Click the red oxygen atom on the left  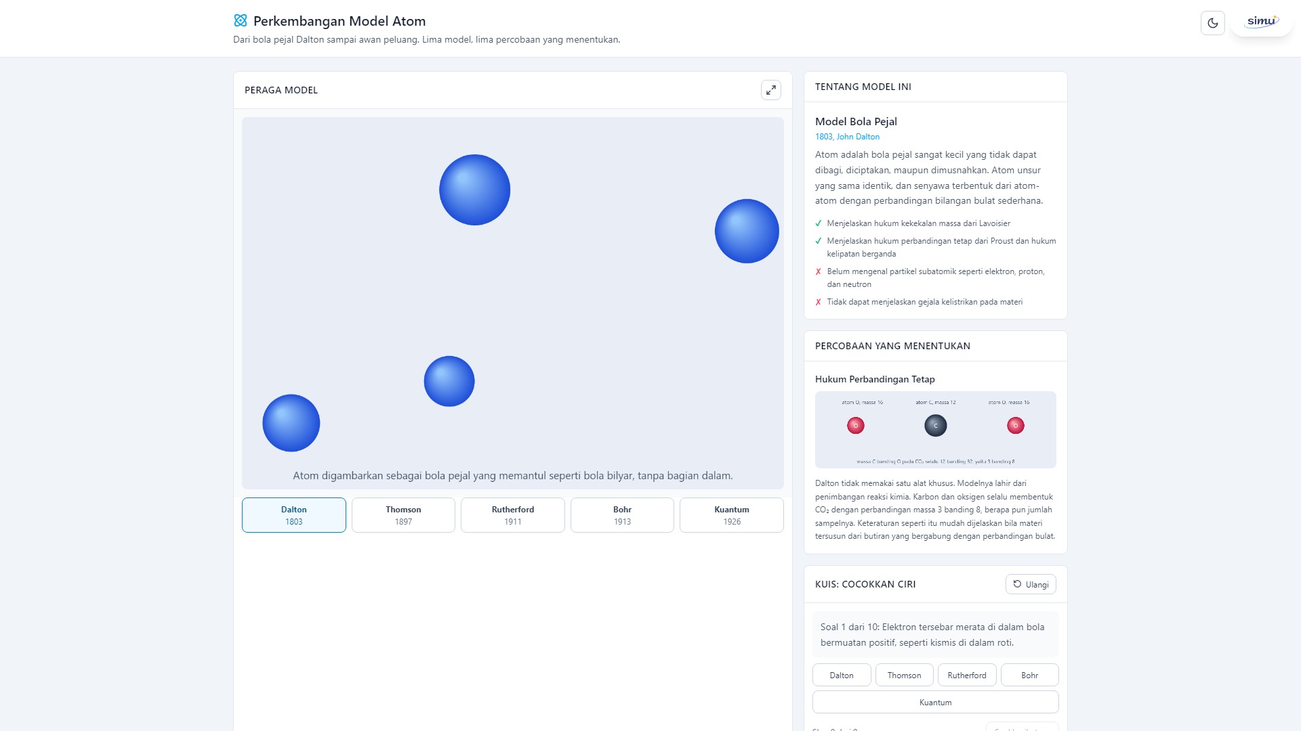point(855,426)
